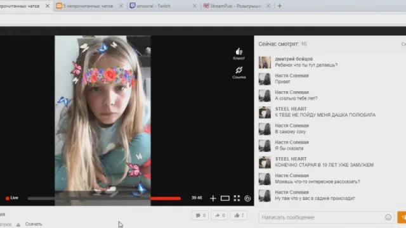Switch the player to wide theater mode
Screen dimensions: 406x228
225,198
